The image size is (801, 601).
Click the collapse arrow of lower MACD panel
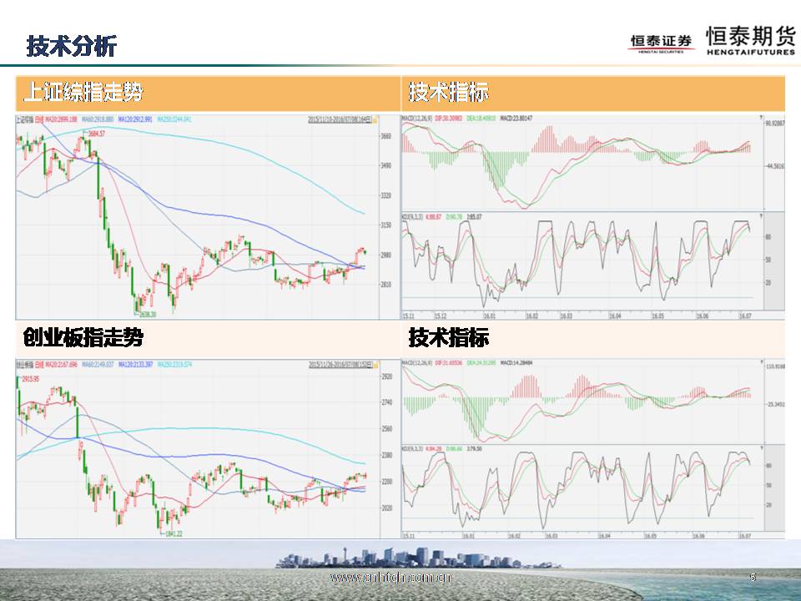tap(761, 363)
